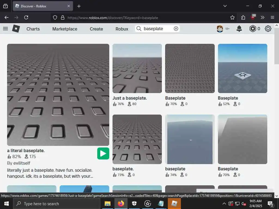The width and height of the screenshot is (279, 209).
Task: Open File Explorer from the taskbar
Action: pyautogui.click(x=107, y=204)
